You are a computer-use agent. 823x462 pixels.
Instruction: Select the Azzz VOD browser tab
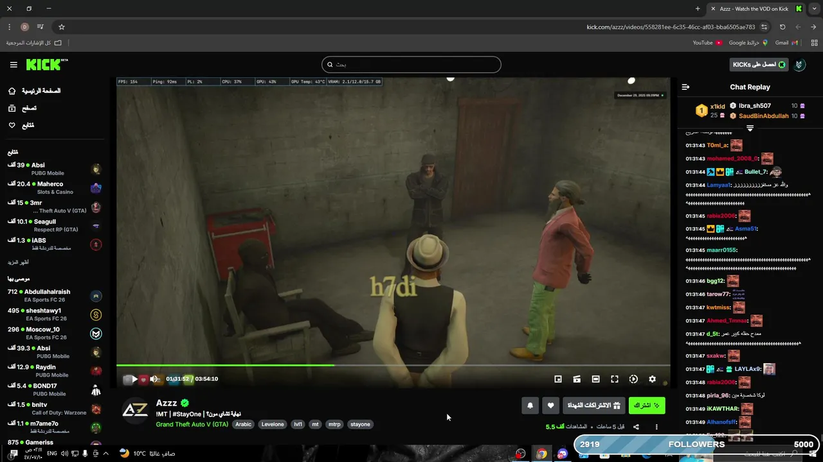pos(755,9)
